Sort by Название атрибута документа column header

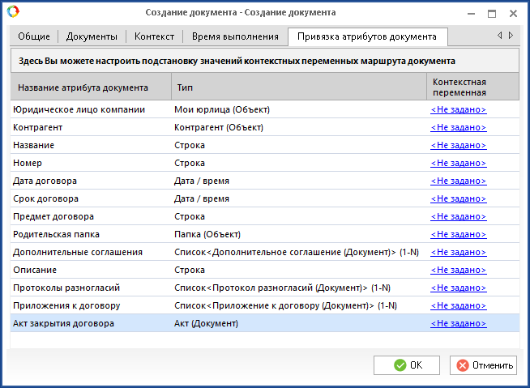tap(83, 87)
